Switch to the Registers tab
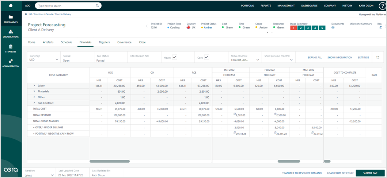The width and height of the screenshot is (387, 178). click(105, 42)
